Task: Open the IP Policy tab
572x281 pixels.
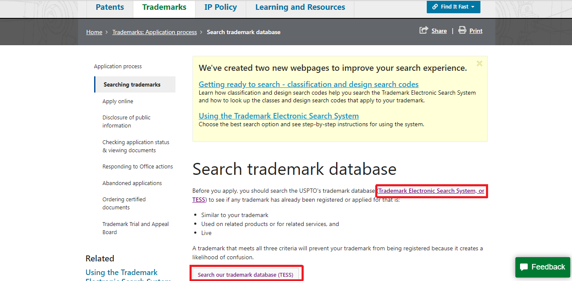Action: [x=220, y=8]
